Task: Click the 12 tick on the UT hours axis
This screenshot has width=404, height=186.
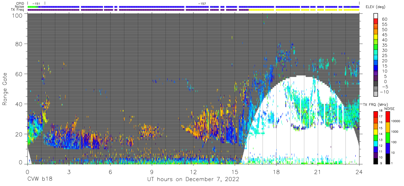Action: (x=193, y=172)
